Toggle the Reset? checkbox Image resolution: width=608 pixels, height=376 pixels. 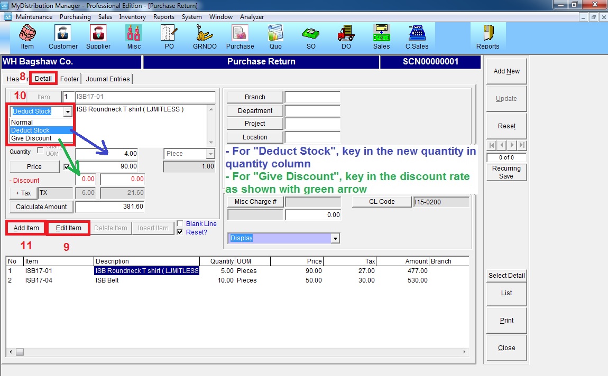pyautogui.click(x=180, y=232)
